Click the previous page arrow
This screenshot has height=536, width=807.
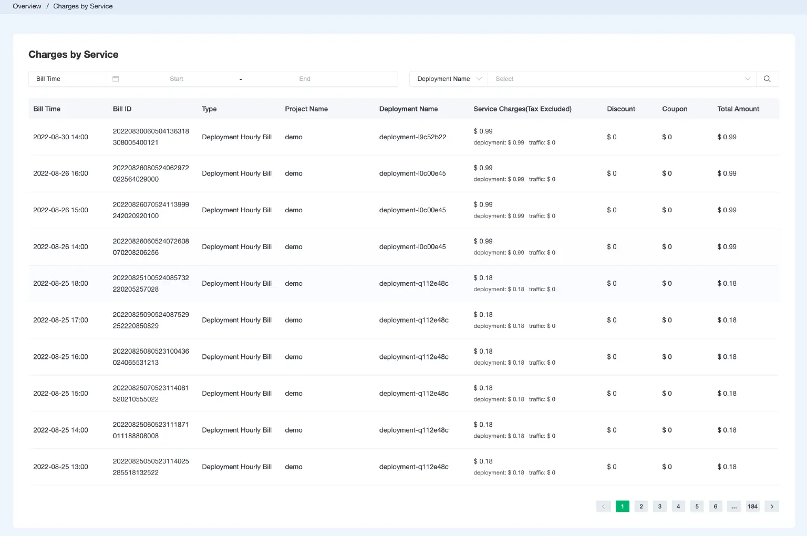tap(603, 507)
